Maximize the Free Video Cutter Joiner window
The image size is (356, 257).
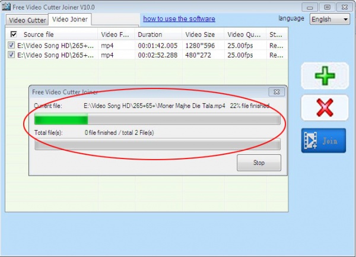pyautogui.click(x=327, y=7)
